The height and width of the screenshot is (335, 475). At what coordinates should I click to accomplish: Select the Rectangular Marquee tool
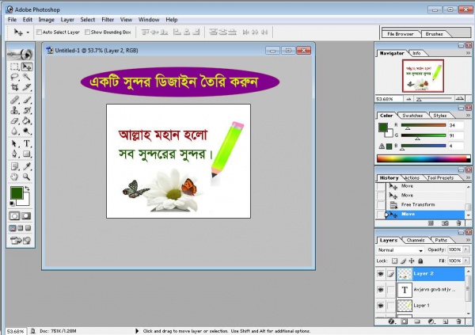click(14, 67)
